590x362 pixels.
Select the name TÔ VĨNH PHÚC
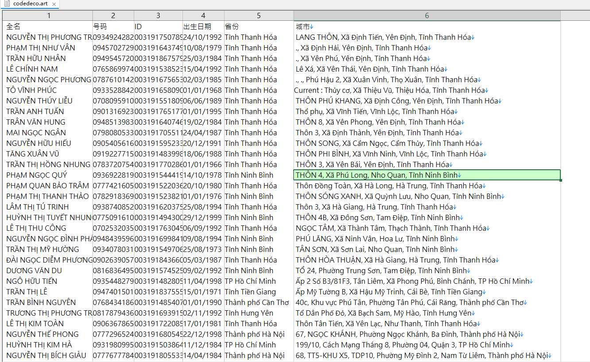pyautogui.click(x=31, y=90)
